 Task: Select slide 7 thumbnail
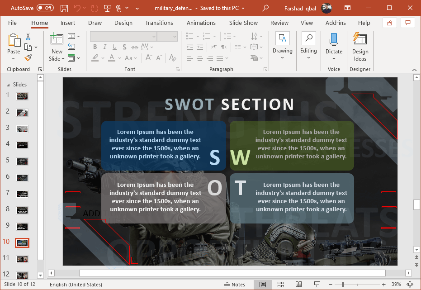(22, 194)
